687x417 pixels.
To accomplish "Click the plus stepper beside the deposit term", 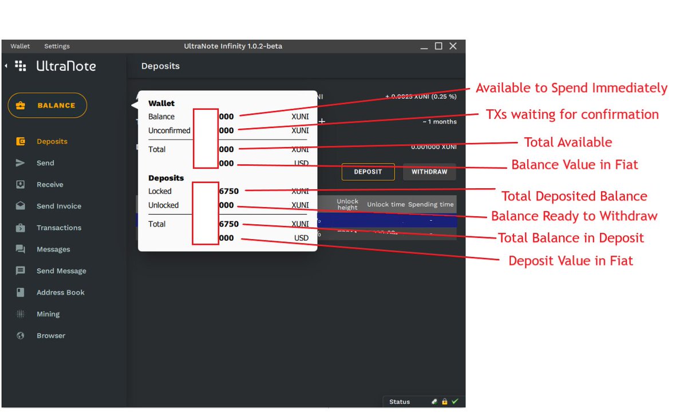I will [322, 121].
